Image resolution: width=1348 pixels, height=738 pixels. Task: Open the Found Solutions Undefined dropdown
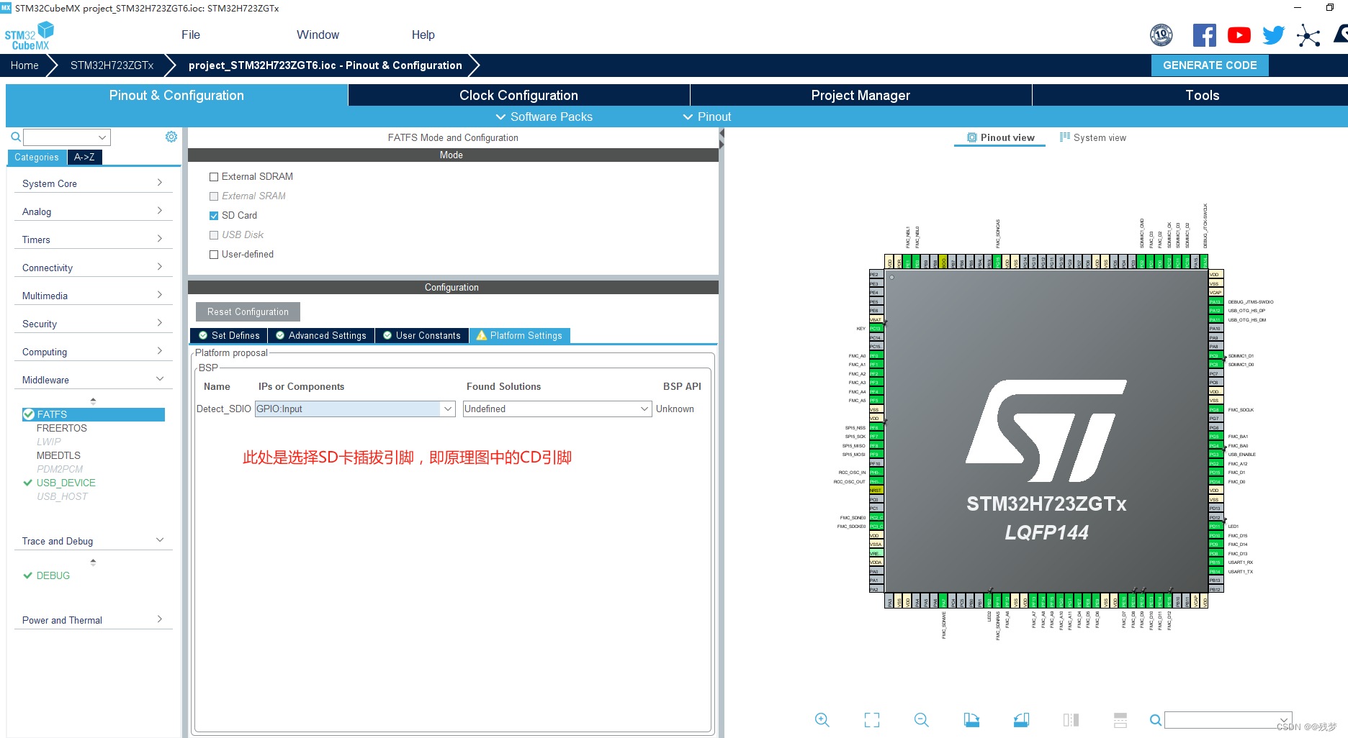pyautogui.click(x=557, y=409)
